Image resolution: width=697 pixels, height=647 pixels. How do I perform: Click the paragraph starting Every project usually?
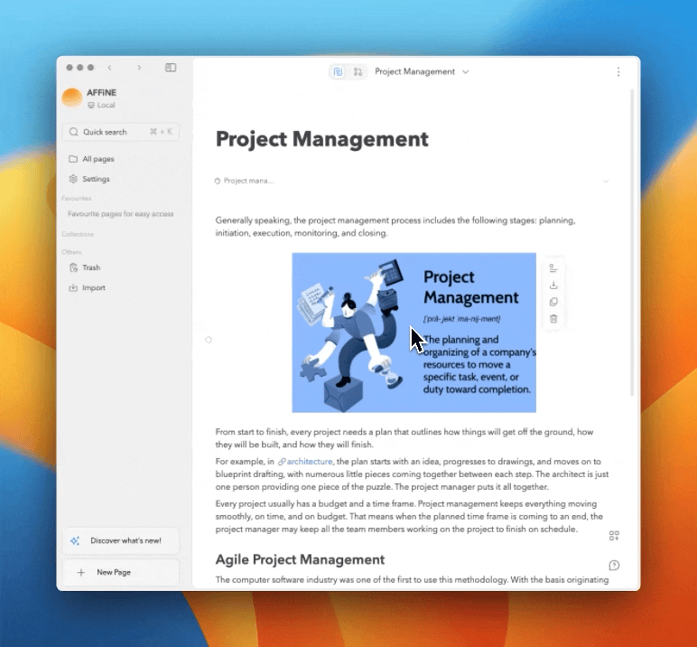(x=409, y=516)
